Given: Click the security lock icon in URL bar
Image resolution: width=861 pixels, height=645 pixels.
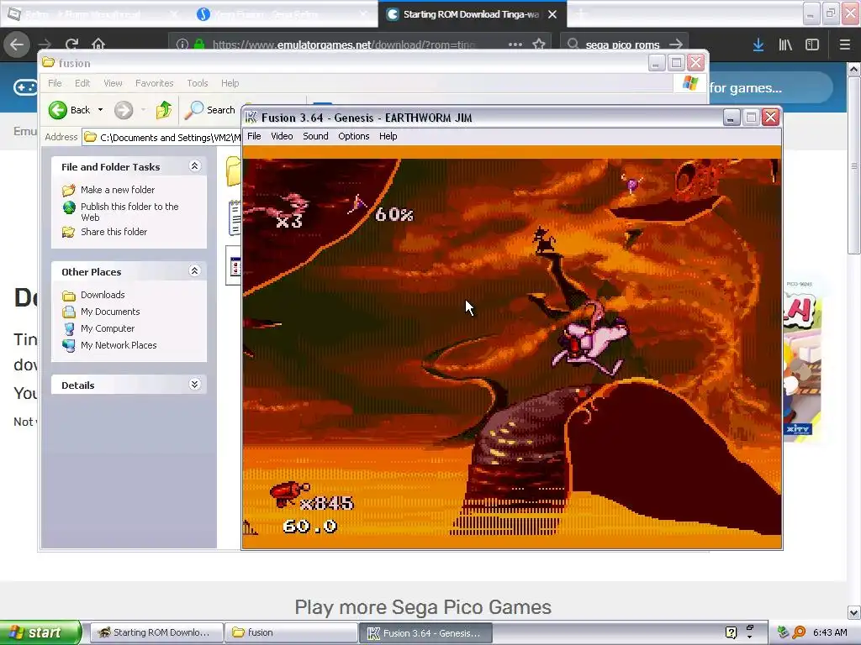Looking at the screenshot, I should coord(198,44).
